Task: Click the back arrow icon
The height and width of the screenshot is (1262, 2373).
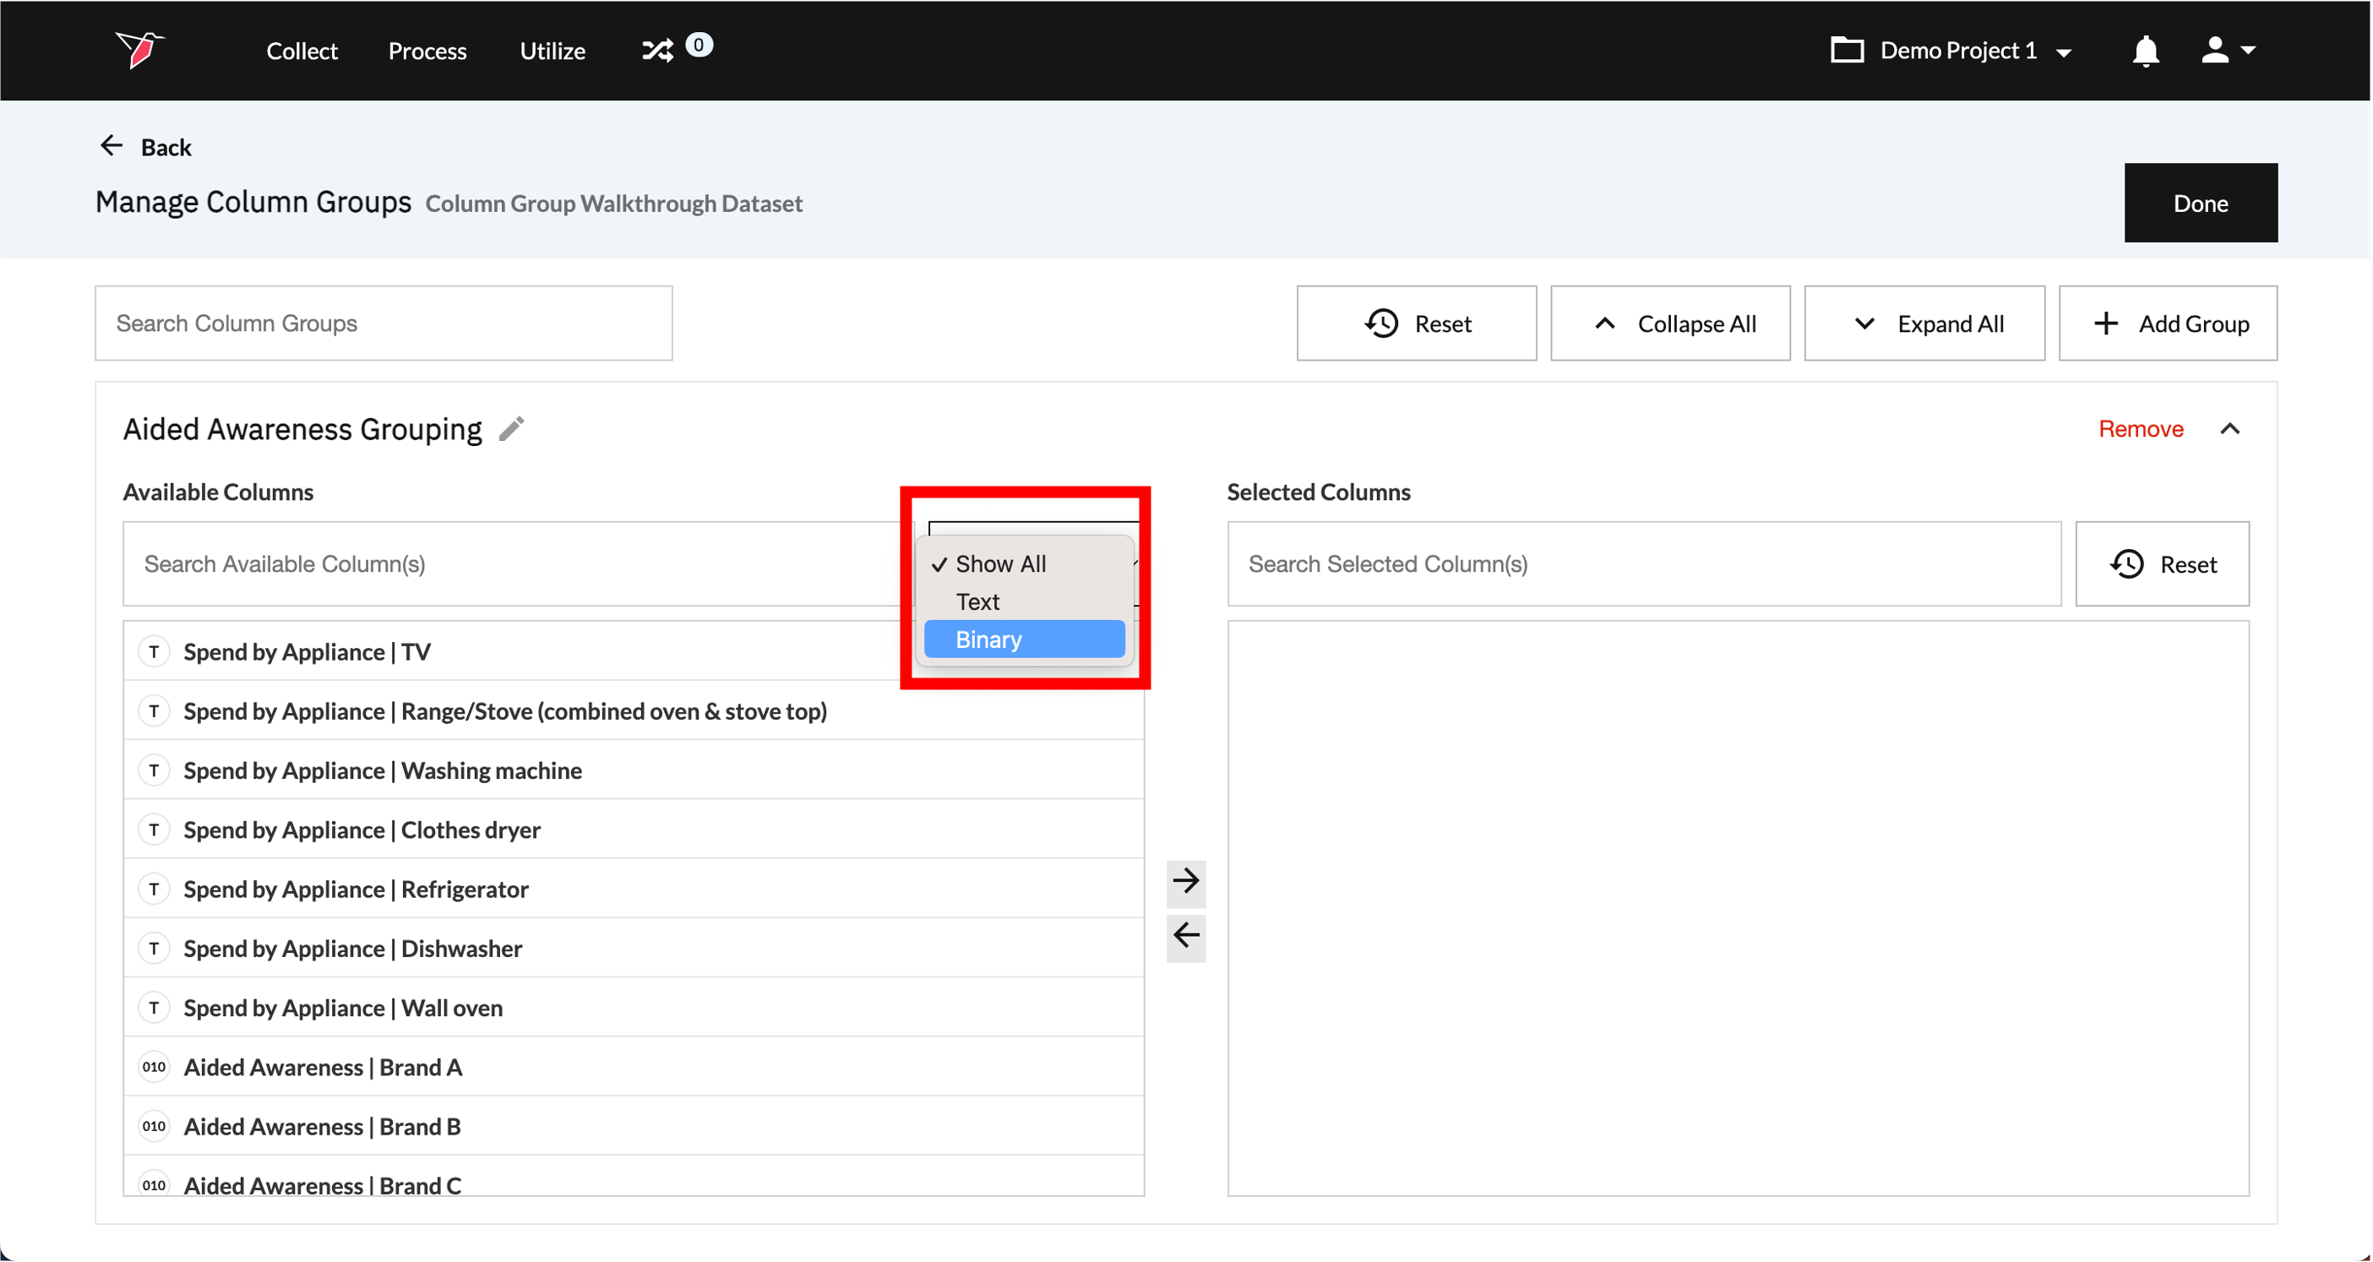Action: click(112, 146)
